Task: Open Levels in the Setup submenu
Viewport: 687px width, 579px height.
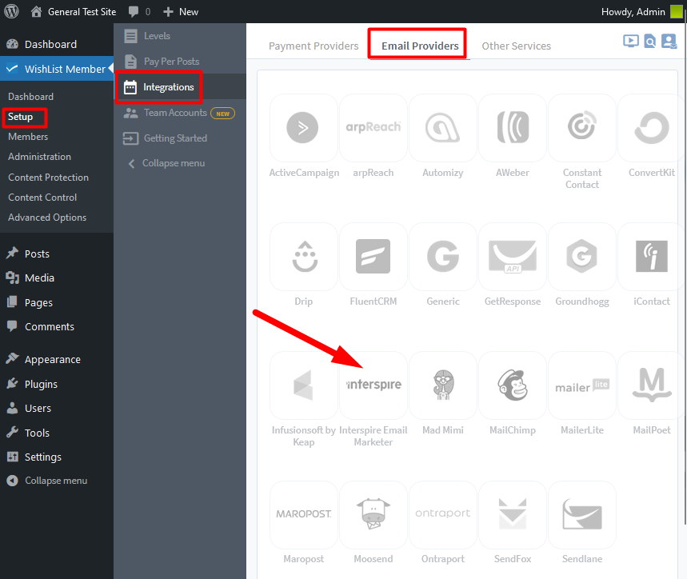Action: [x=180, y=36]
